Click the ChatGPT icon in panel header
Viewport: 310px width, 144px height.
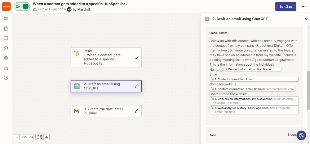pos(207,19)
